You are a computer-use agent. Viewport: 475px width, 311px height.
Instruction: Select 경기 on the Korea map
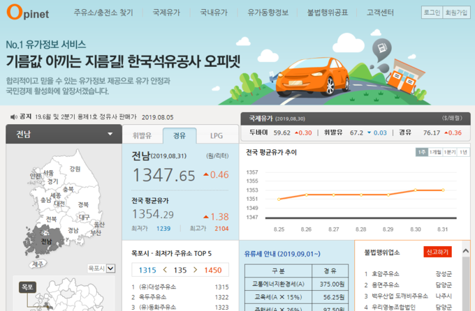pos(52,181)
